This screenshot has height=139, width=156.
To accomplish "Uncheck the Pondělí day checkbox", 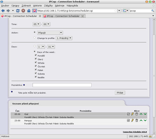I will click(36, 55).
